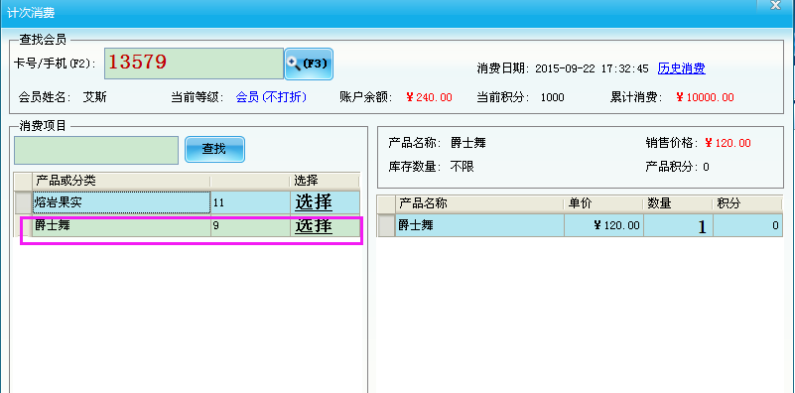The image size is (795, 393).
Task: Click the 选择 column header
Action: 325,181
